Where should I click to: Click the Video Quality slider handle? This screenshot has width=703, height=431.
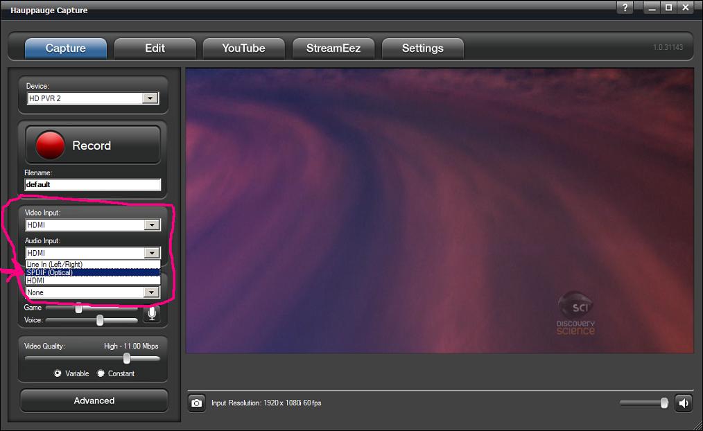pos(127,358)
